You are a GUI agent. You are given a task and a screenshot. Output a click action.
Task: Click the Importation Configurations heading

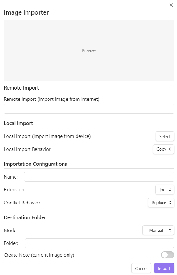[35, 164]
